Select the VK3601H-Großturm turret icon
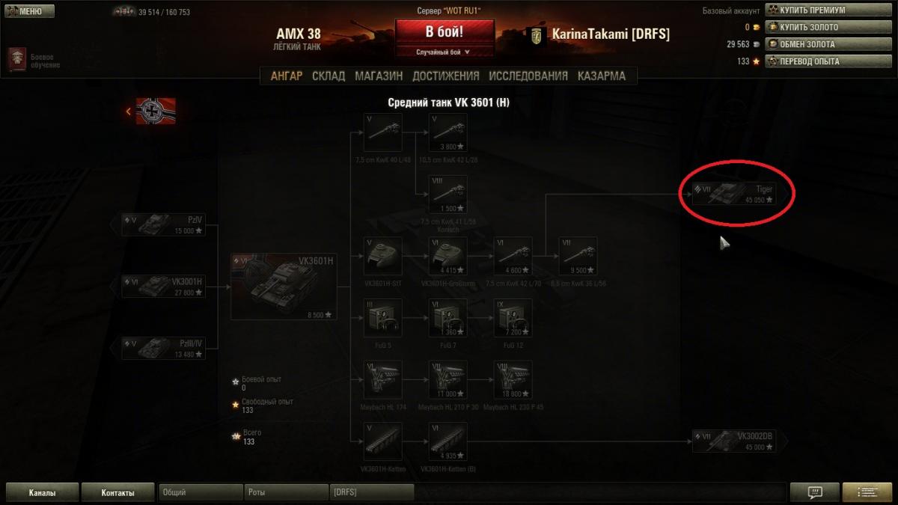The width and height of the screenshot is (898, 505). click(448, 257)
